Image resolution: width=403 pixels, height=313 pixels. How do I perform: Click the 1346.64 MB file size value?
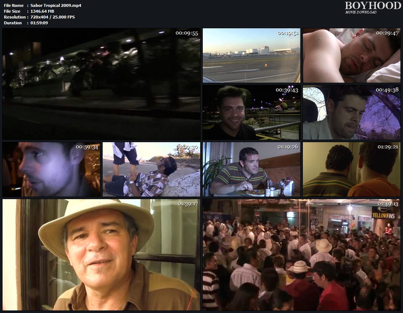tap(42, 11)
